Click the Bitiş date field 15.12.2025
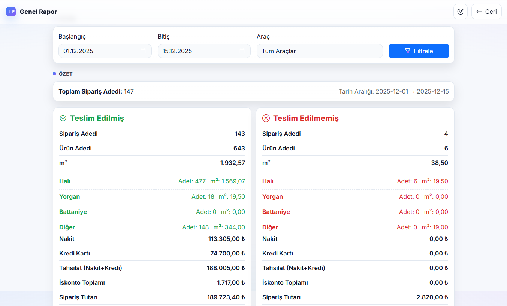Viewport: 507px width, 306px height. point(197,51)
